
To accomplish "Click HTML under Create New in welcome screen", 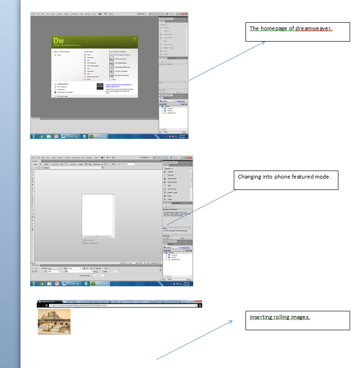I will pyautogui.click(x=87, y=55).
